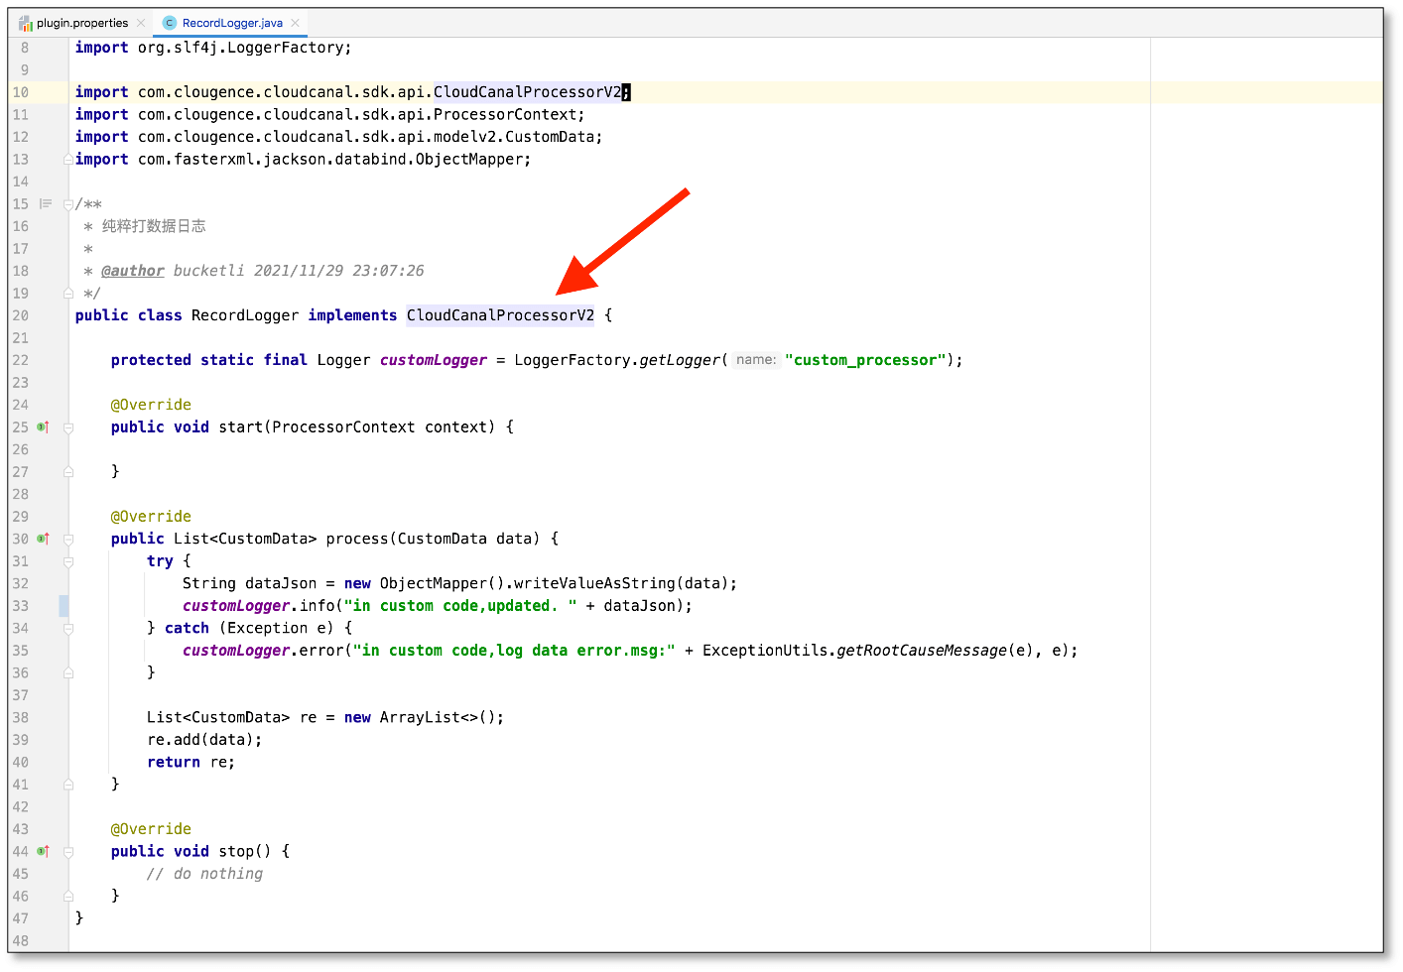1403x972 pixels.
Task: Collapse the catch block fold arrow at line 34
Action: pos(67,628)
